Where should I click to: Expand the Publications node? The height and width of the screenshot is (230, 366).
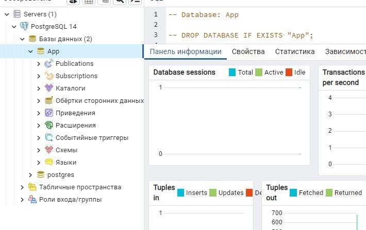point(39,64)
